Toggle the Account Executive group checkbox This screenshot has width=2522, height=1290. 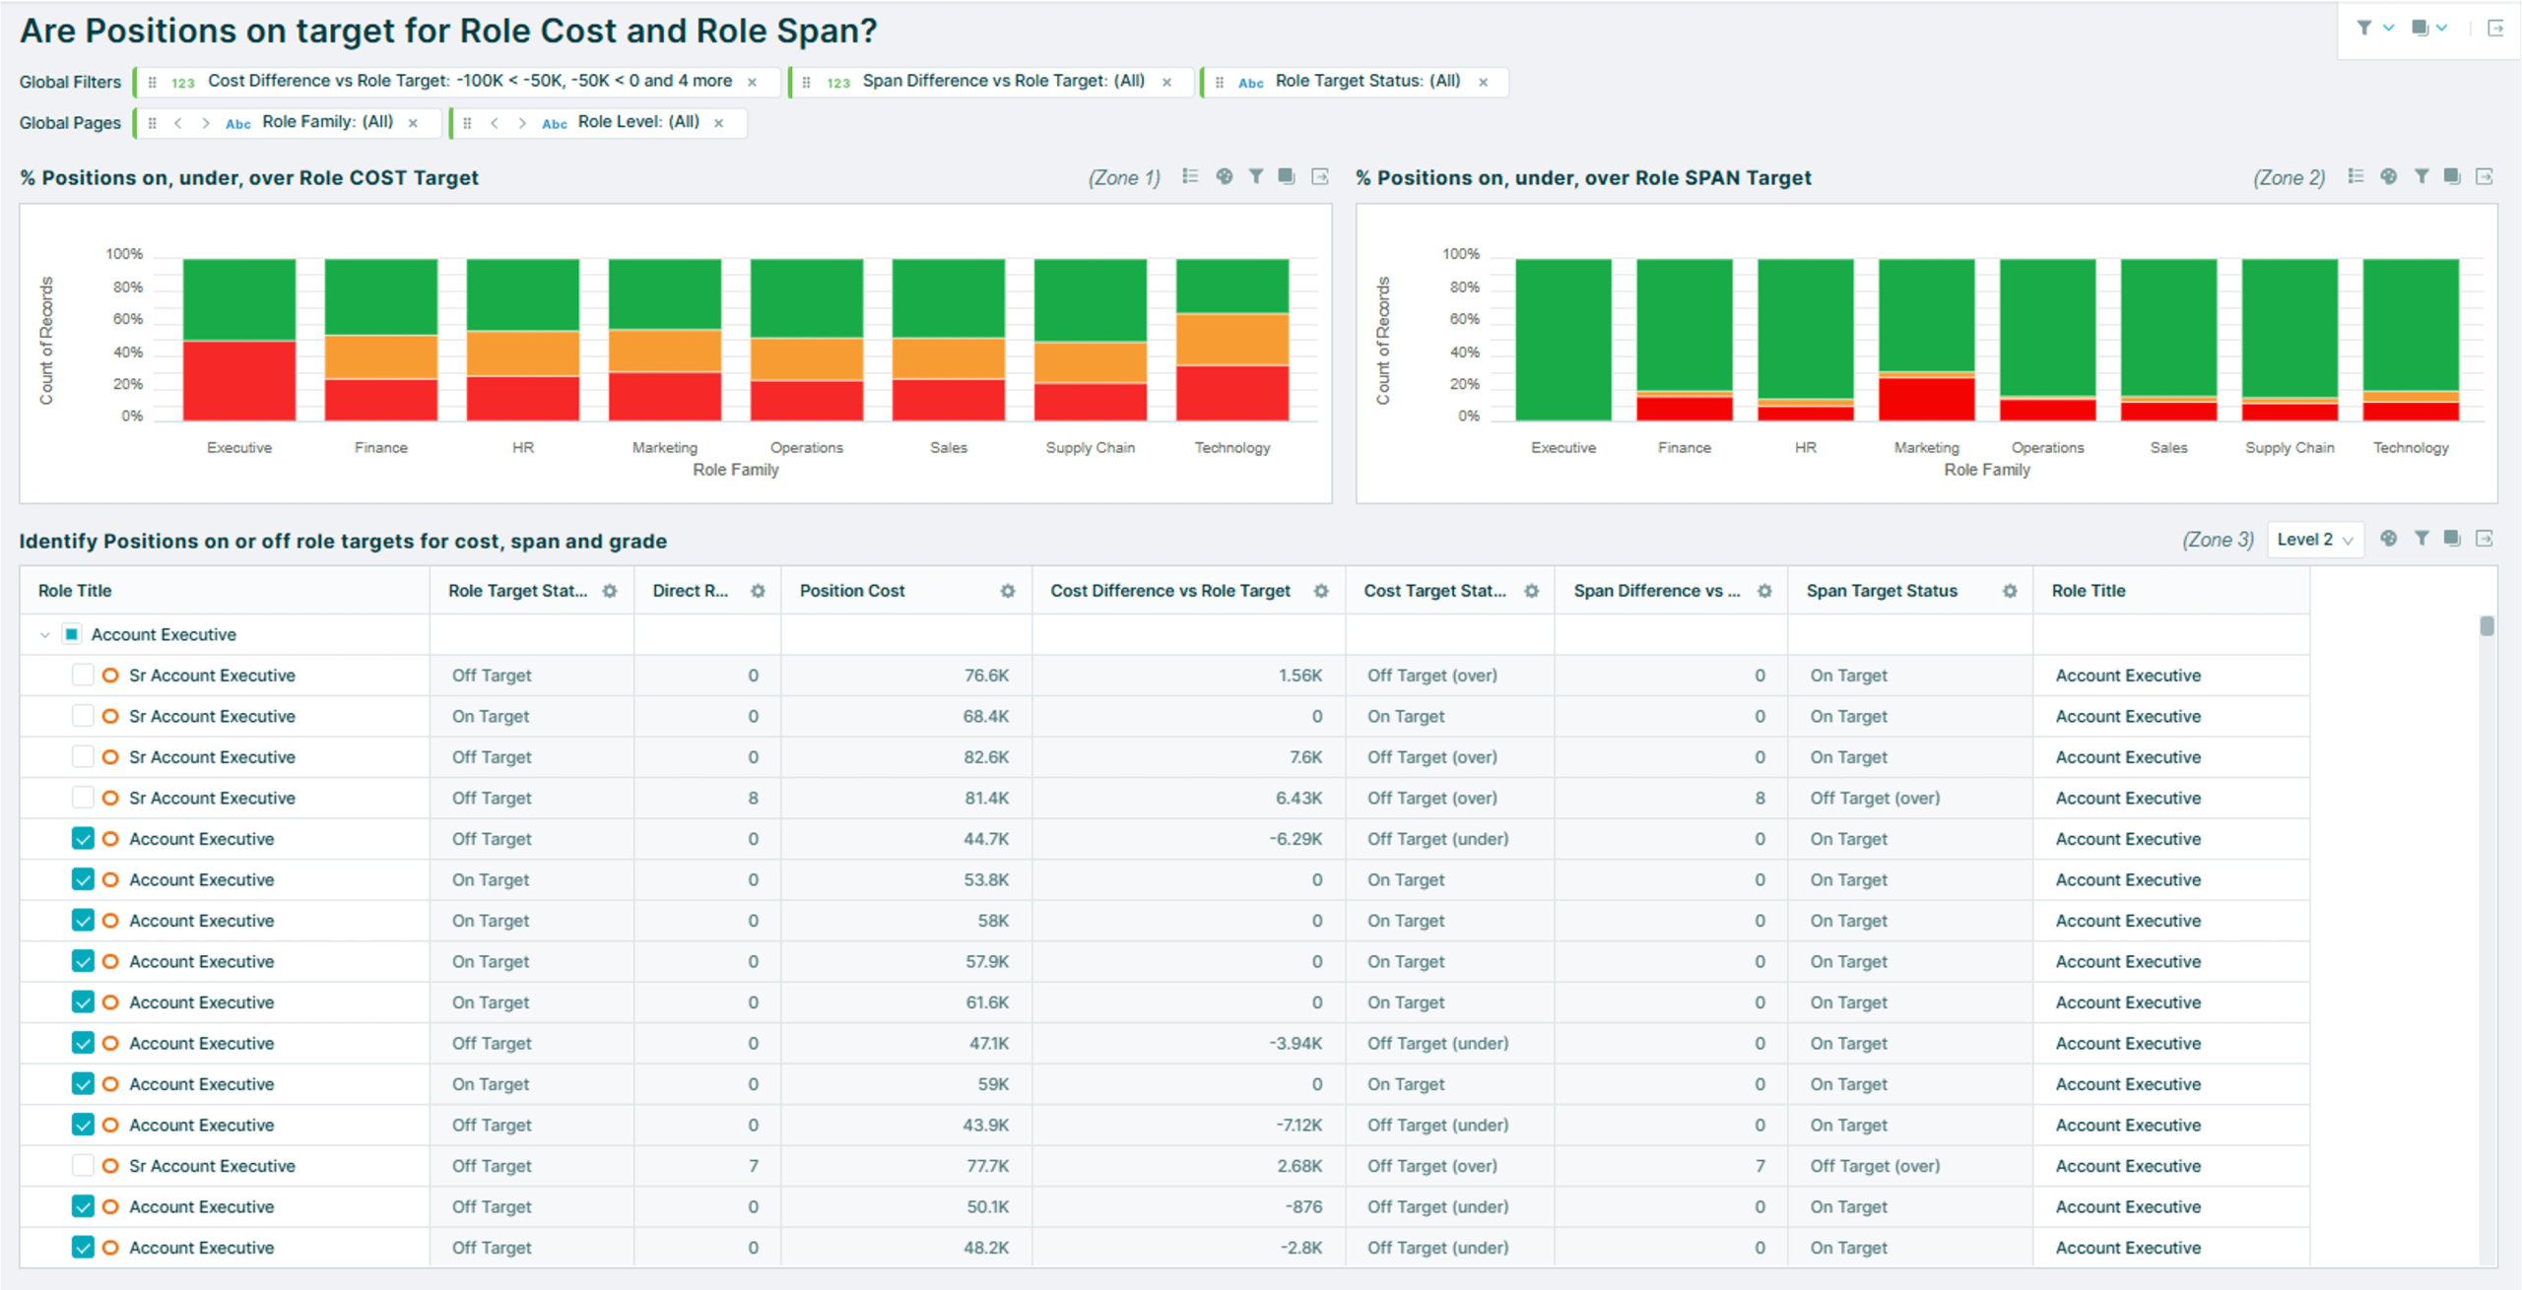[x=72, y=634]
